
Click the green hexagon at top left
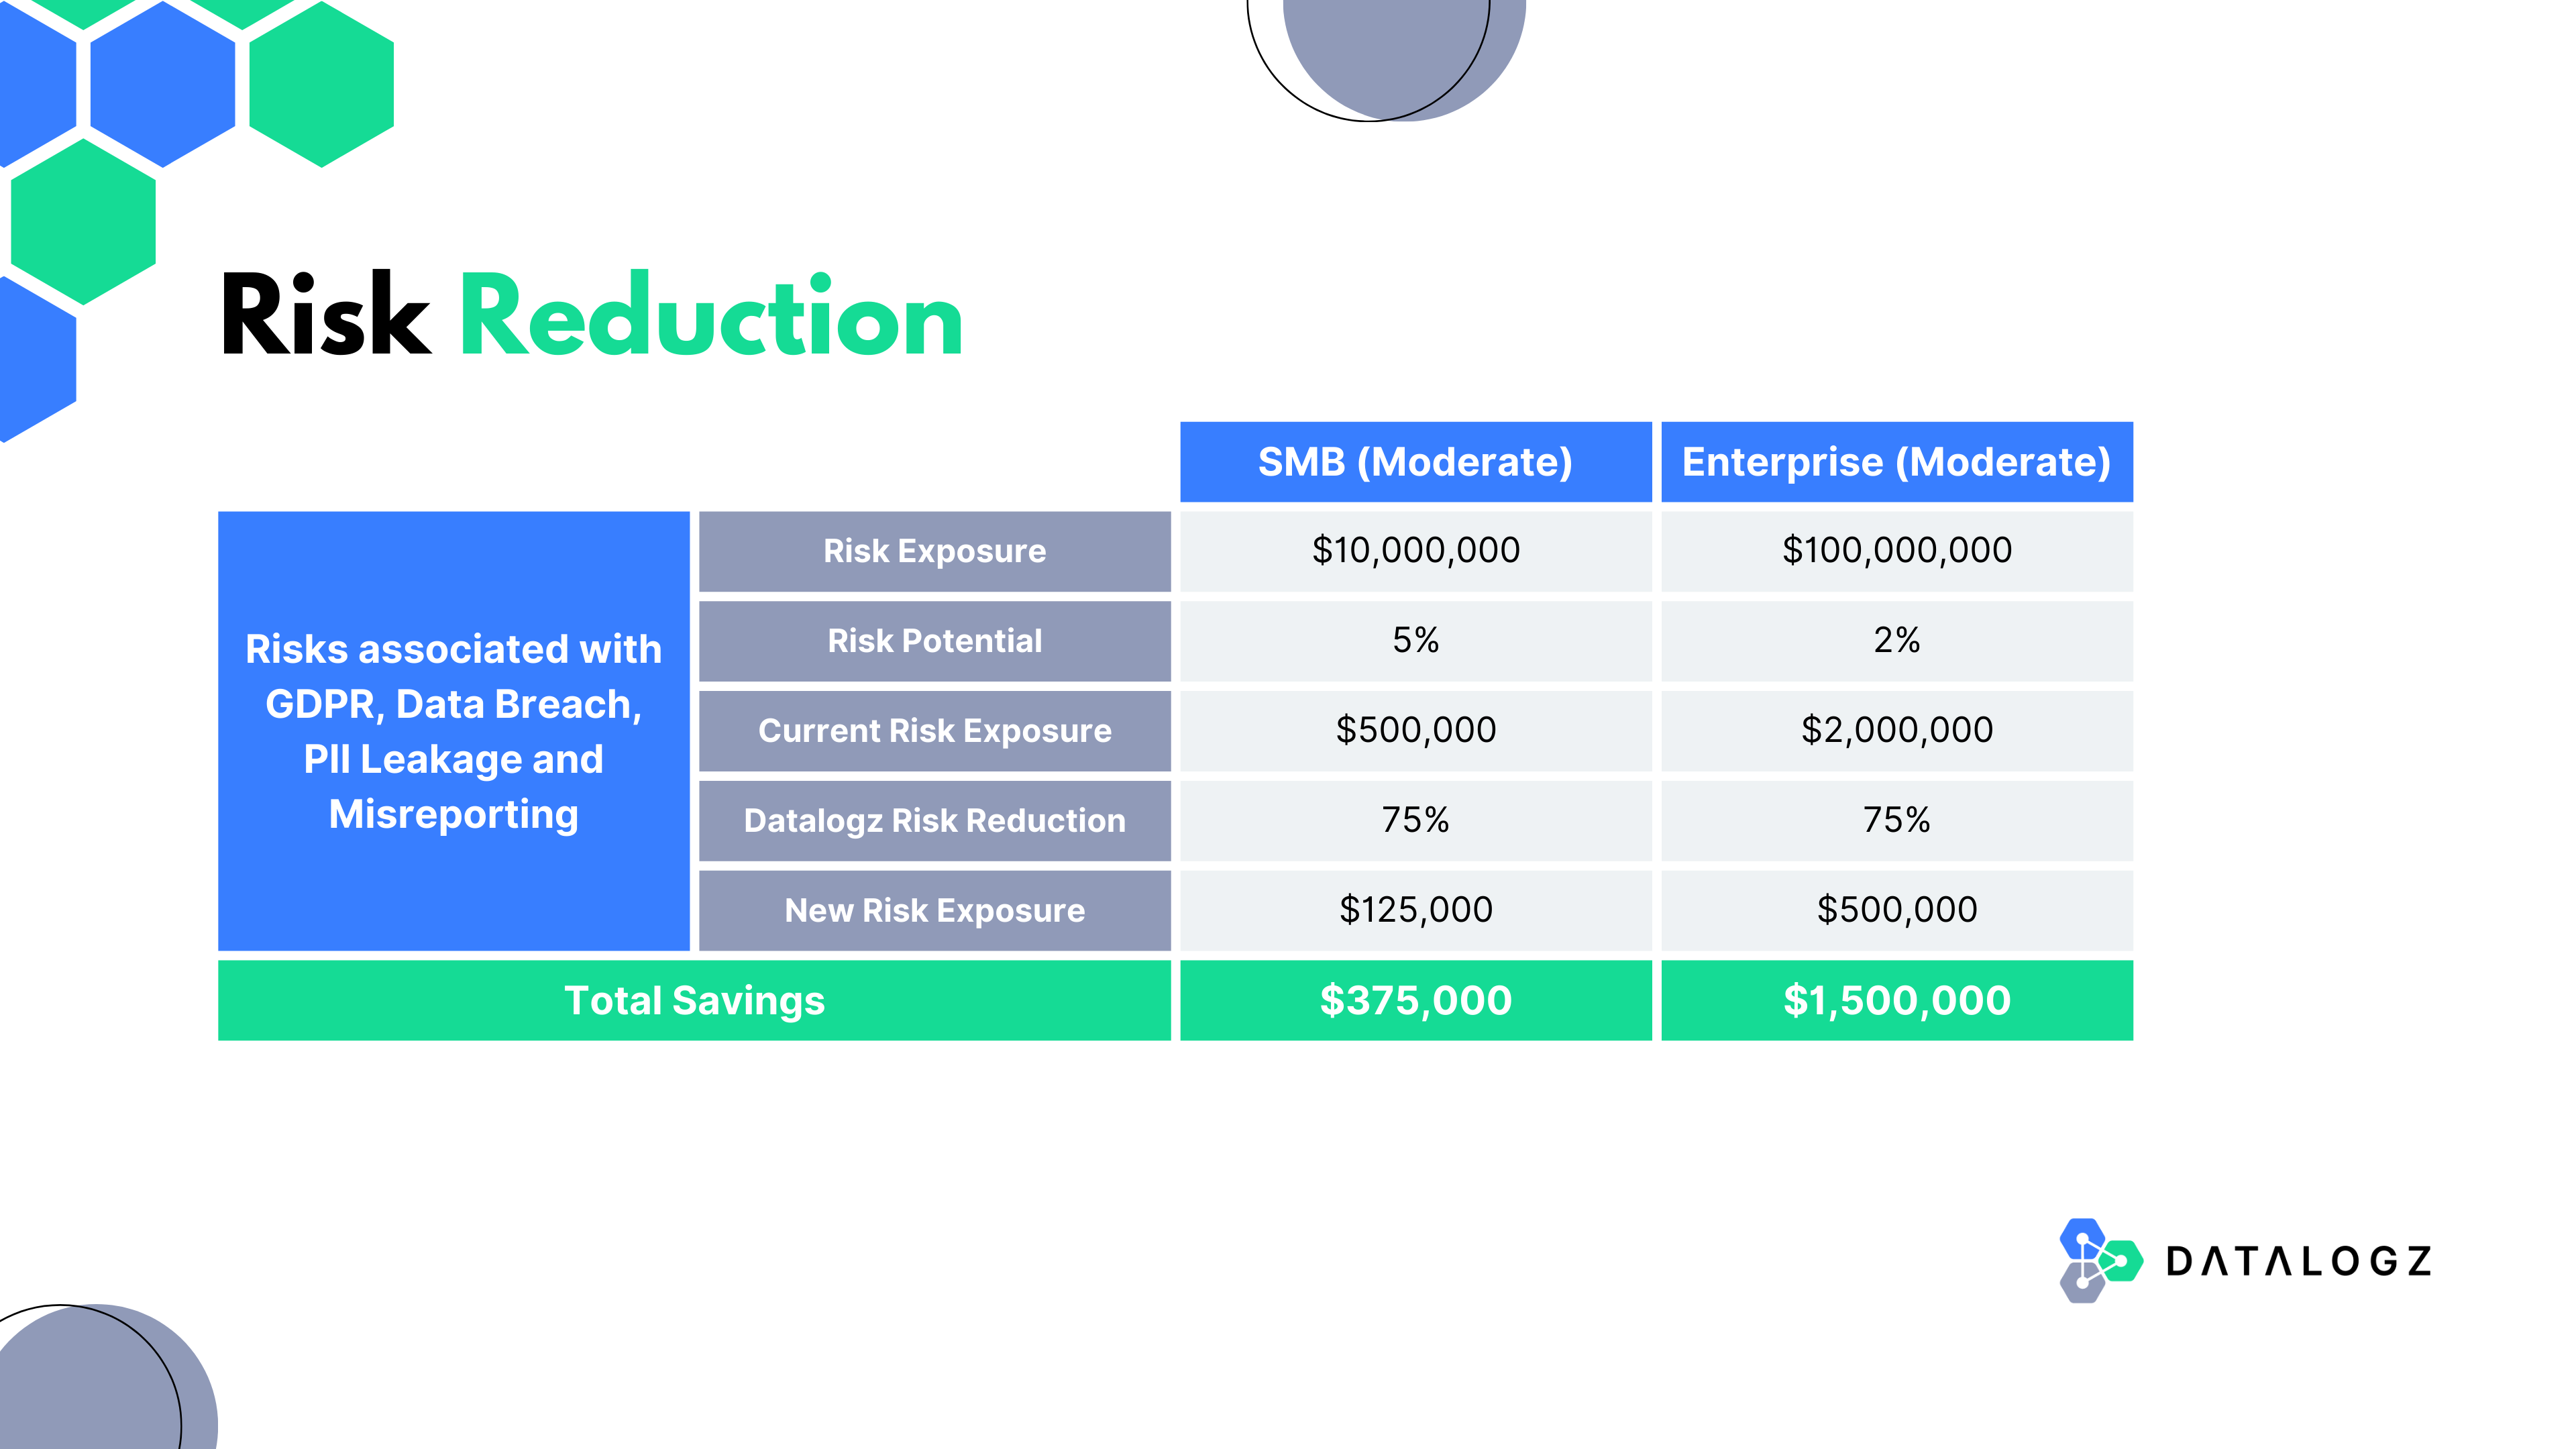(x=321, y=85)
